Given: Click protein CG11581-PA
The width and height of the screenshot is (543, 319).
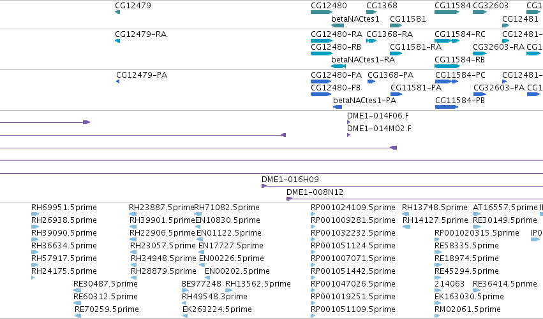Looking at the screenshot, I should [x=396, y=94].
